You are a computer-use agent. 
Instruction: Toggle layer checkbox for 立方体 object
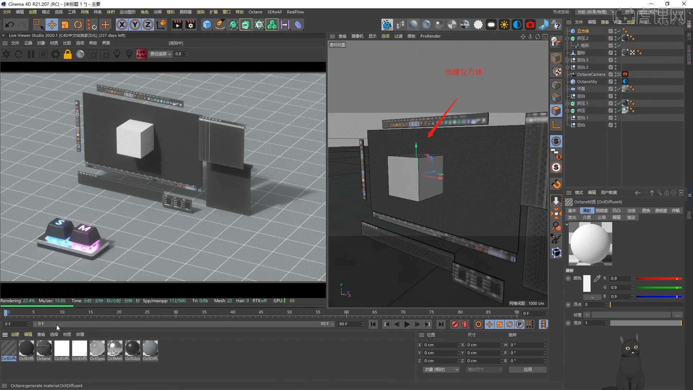(610, 31)
